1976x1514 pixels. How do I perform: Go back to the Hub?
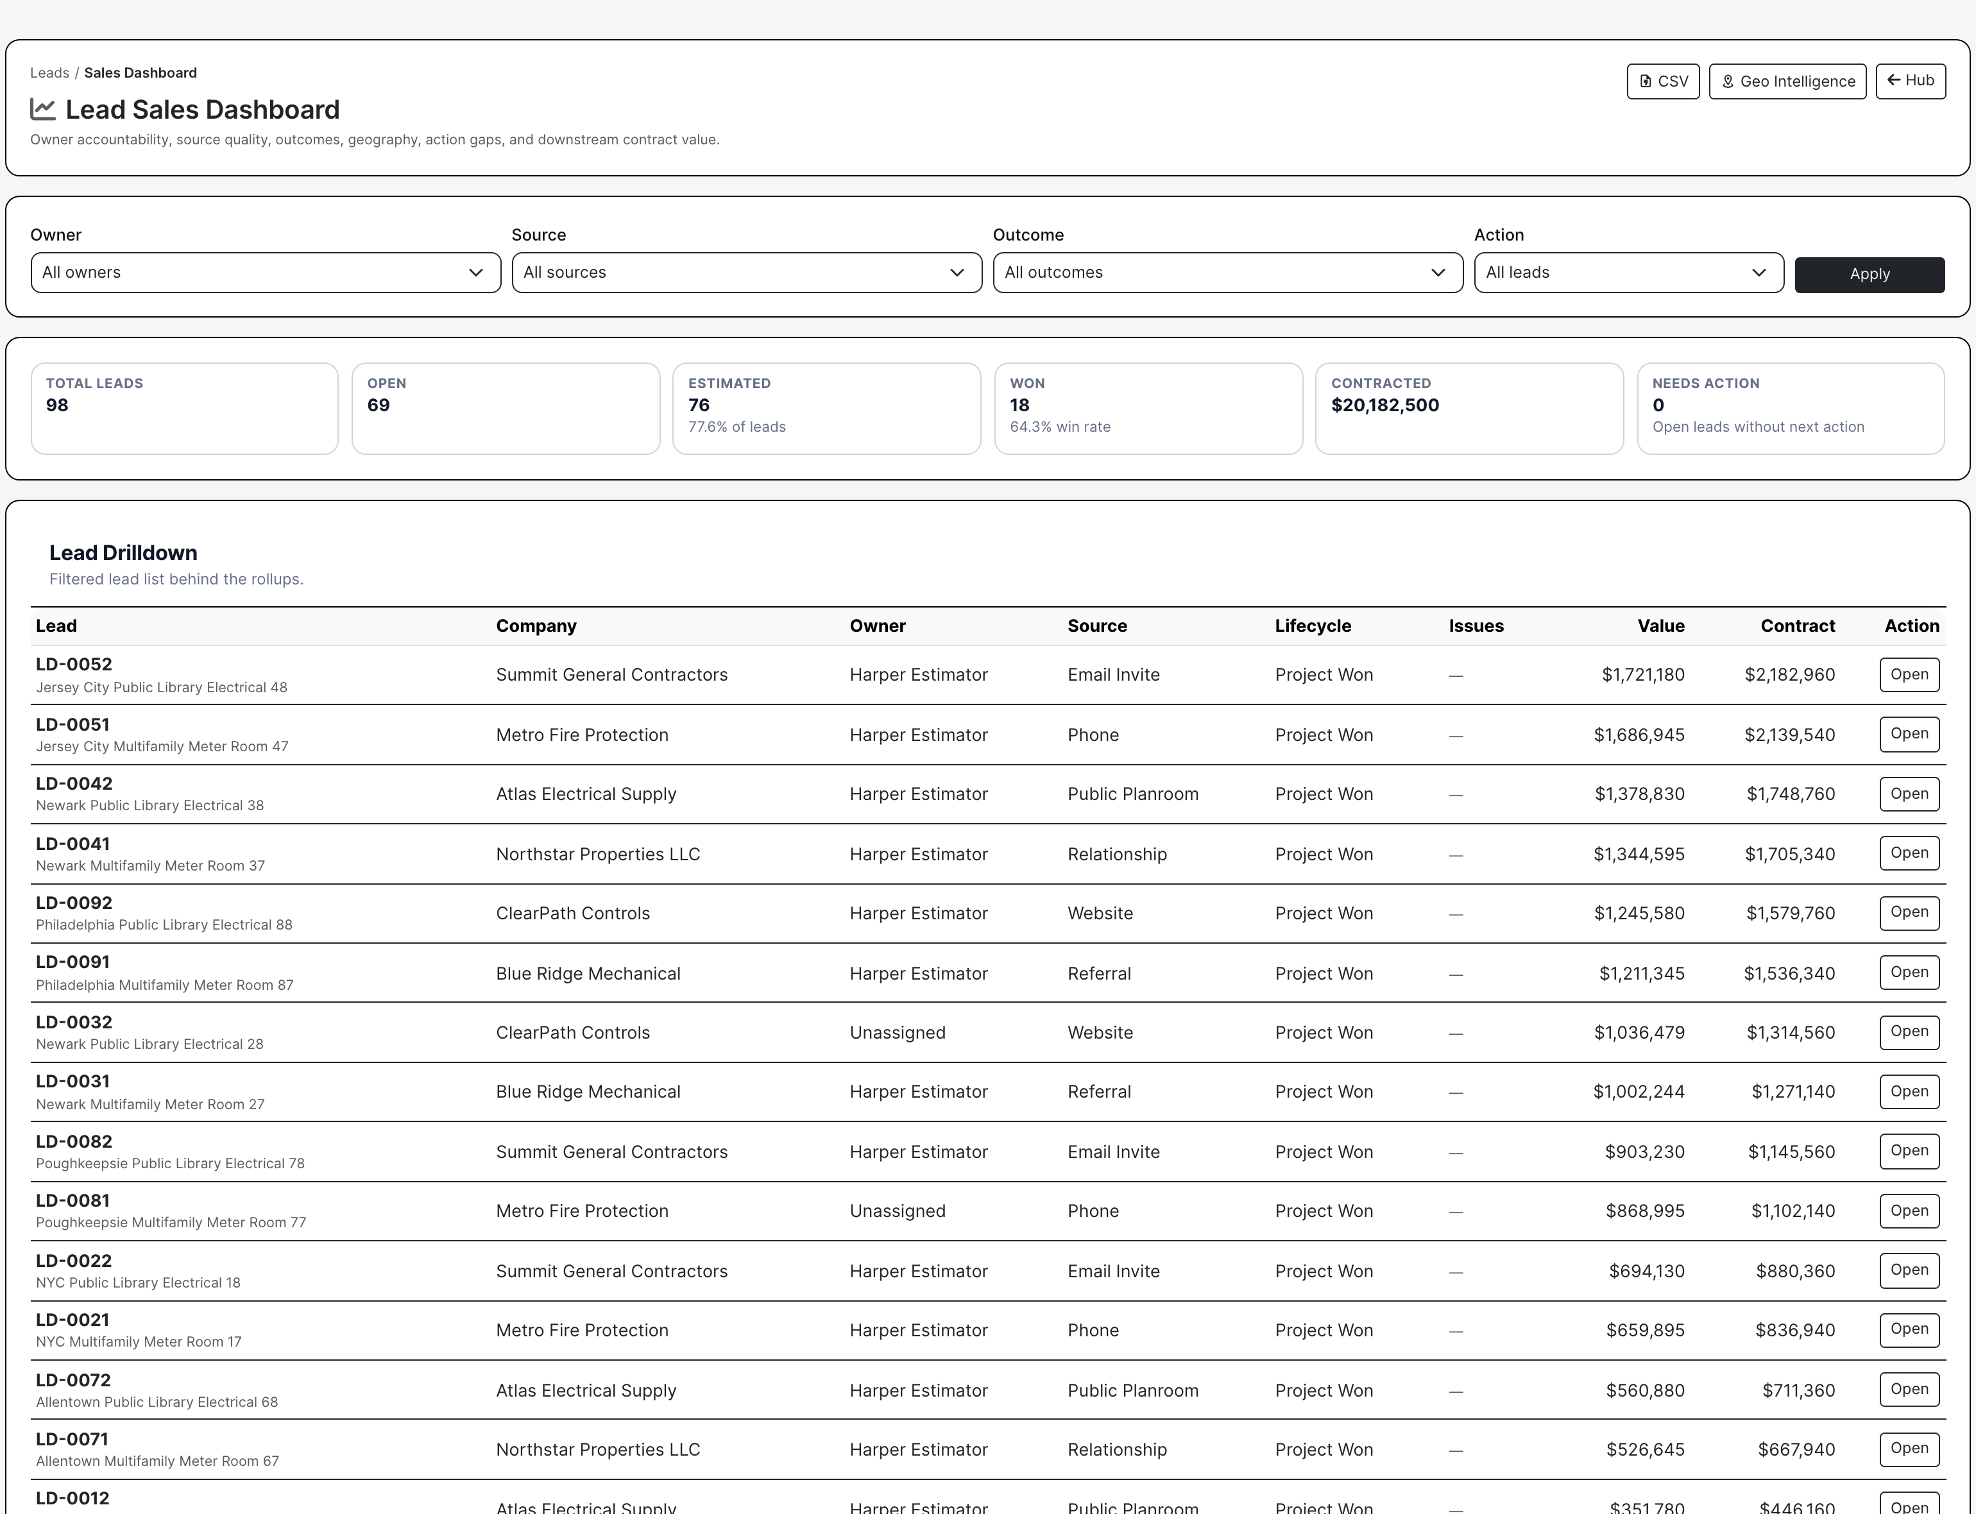pyautogui.click(x=1911, y=81)
